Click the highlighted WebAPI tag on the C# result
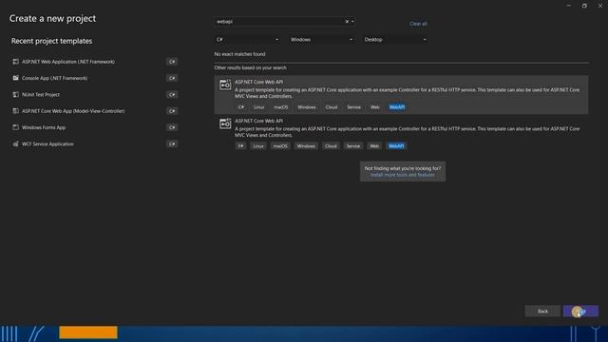Screen dimensions: 608x342 [397, 107]
